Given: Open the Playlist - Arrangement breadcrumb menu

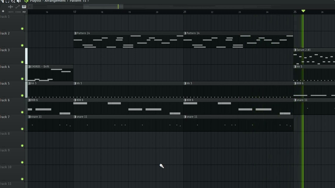Looking at the screenshot, I should tap(48, 1).
